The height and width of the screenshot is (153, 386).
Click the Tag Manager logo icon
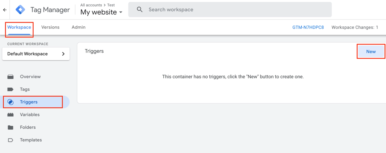point(20,10)
